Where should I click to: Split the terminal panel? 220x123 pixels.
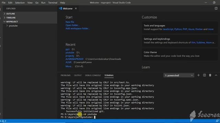pos(205,75)
